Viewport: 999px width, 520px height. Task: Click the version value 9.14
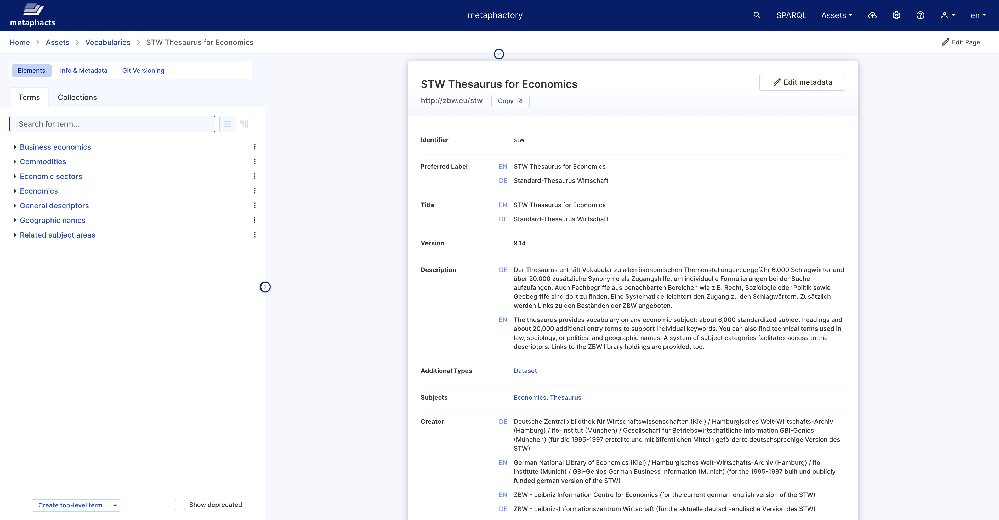519,243
